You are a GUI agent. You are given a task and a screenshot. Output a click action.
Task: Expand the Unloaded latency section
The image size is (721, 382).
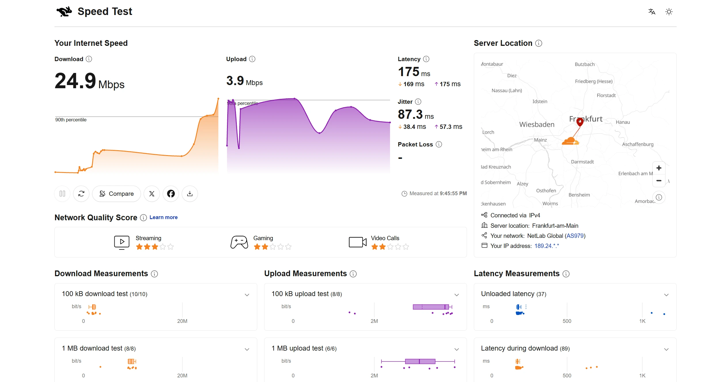(x=666, y=295)
